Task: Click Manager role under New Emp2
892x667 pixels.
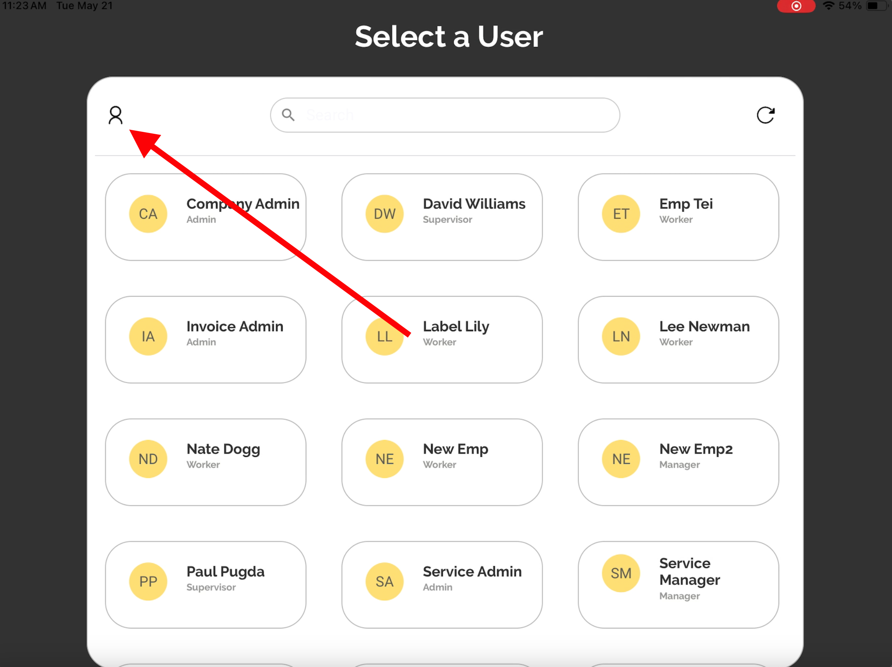Action: [x=679, y=465]
